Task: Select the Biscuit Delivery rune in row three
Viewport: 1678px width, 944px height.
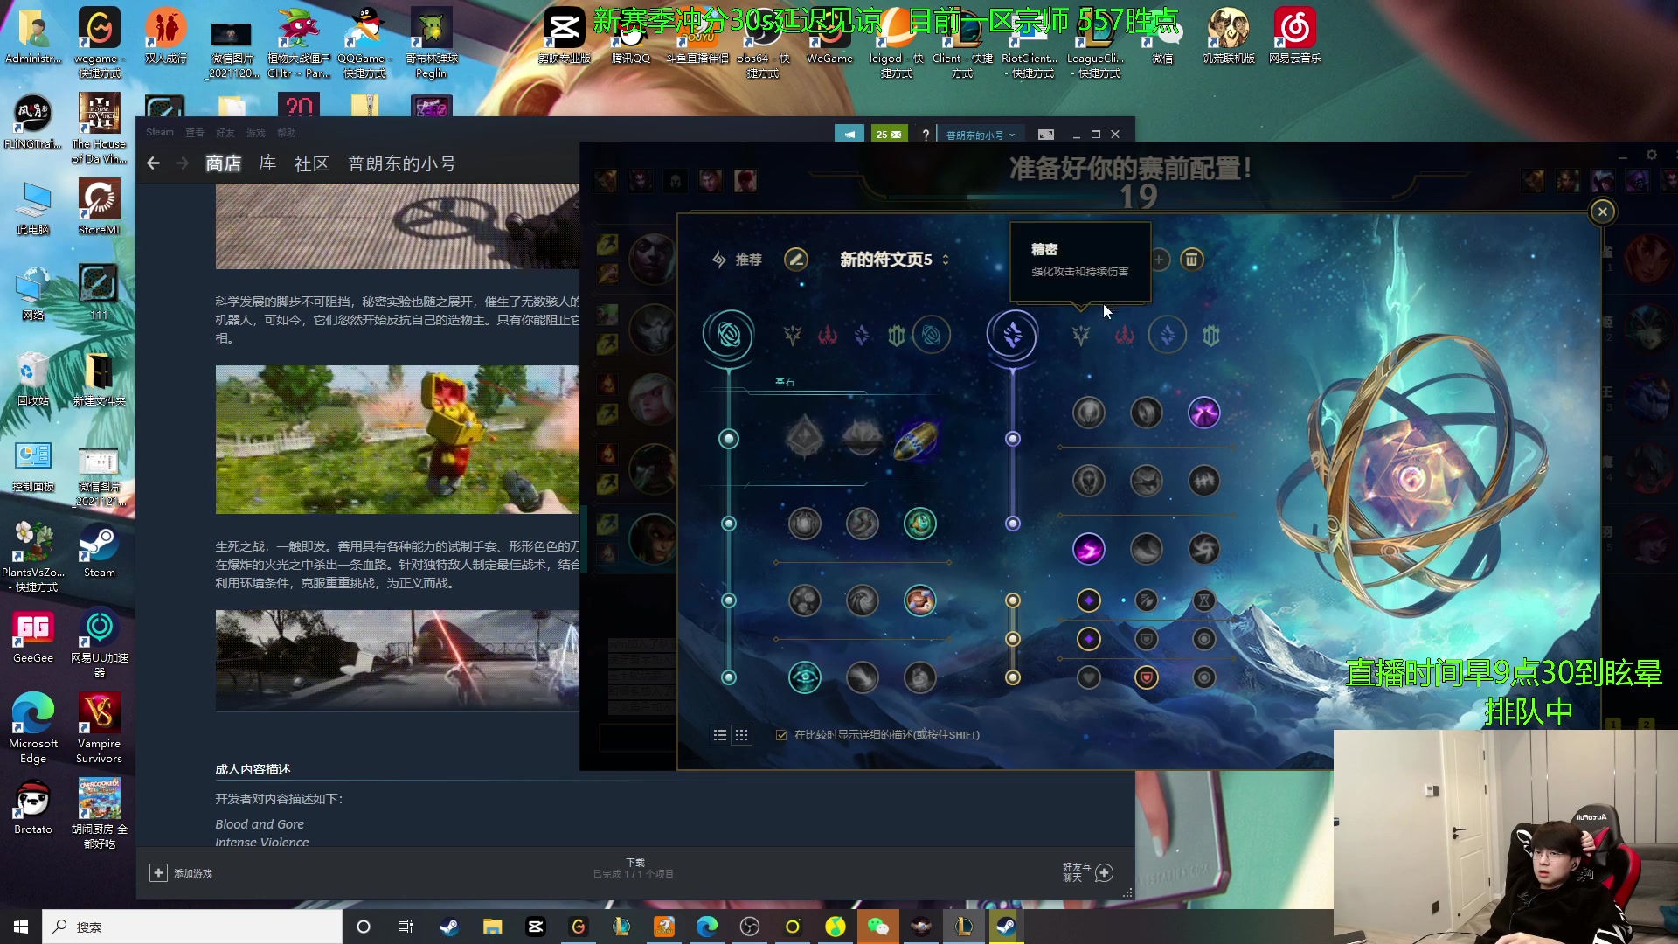Action: pos(919,600)
